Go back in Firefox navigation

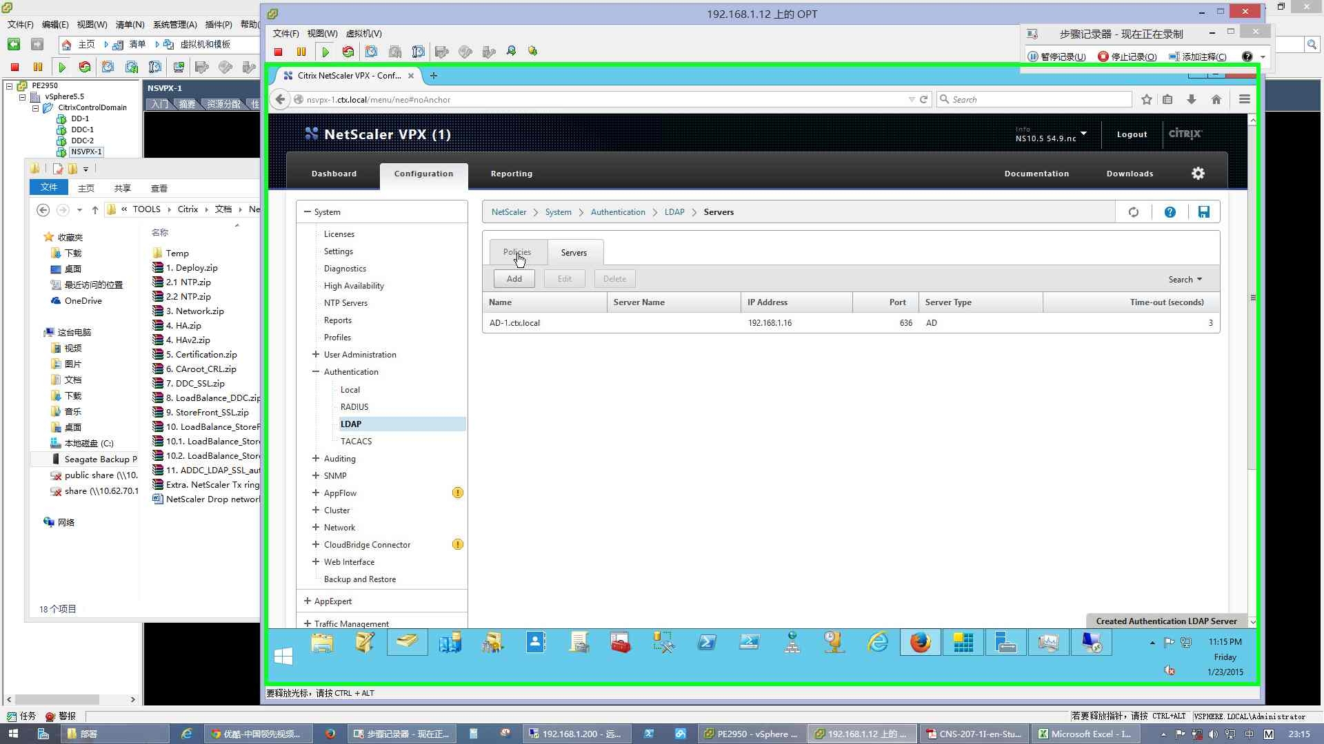(x=280, y=99)
